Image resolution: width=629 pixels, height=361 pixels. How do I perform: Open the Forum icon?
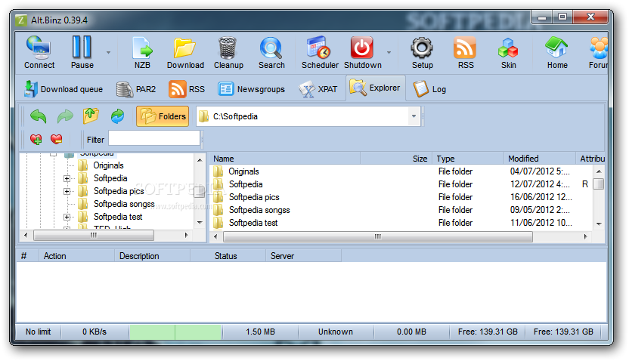click(x=599, y=52)
